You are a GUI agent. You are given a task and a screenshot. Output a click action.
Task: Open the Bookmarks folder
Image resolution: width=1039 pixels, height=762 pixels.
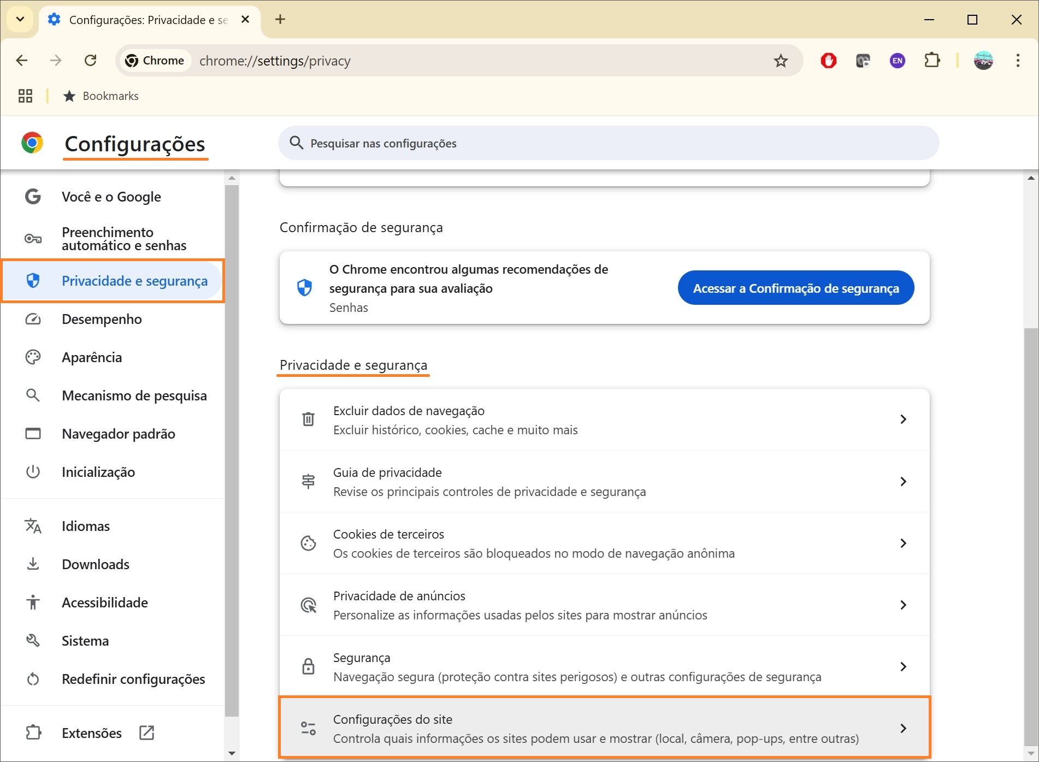[x=101, y=96]
